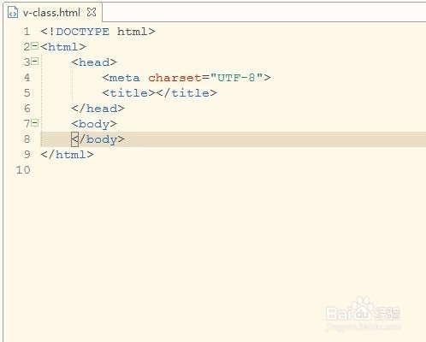426x342 pixels.
Task: Click the opening head tag
Action: pyautogui.click(x=94, y=62)
